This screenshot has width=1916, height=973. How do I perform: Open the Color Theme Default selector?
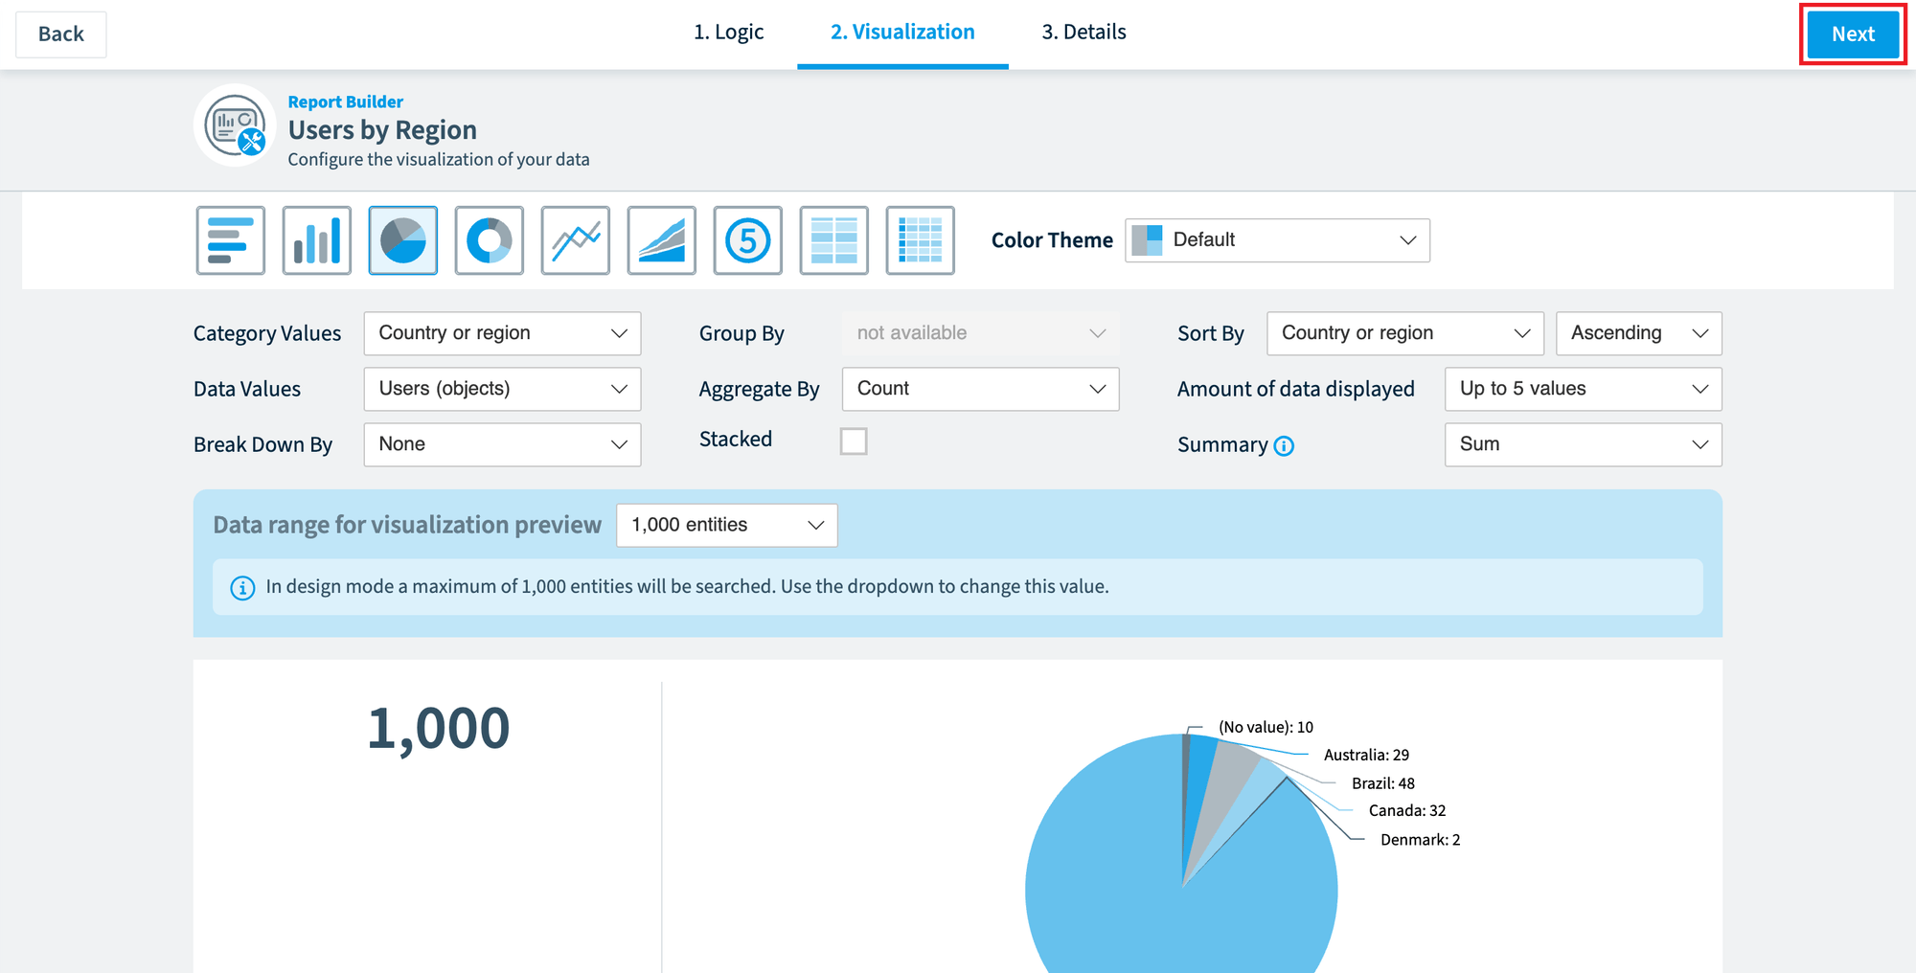tap(1277, 240)
